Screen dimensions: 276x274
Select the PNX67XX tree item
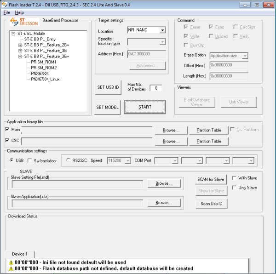pyautogui.click(x=40, y=74)
